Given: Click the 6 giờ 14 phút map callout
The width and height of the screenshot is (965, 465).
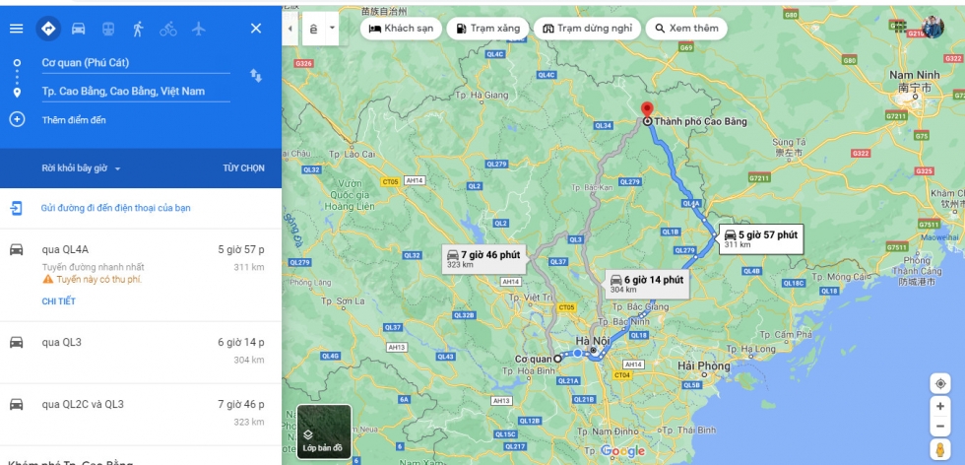Looking at the screenshot, I should pyautogui.click(x=647, y=284).
